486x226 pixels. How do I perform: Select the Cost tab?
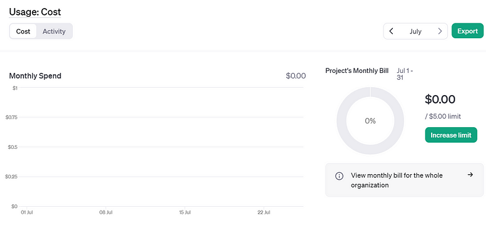pyautogui.click(x=23, y=31)
